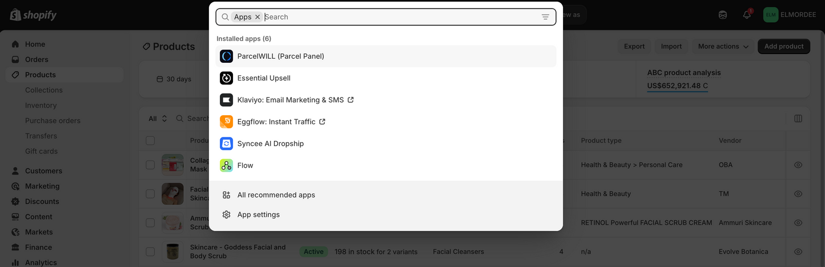Click the Orders sidebar icon

(15, 59)
